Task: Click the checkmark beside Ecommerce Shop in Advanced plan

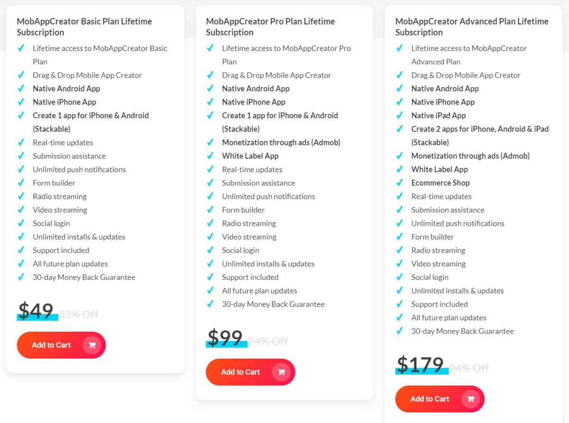Action: click(x=400, y=183)
